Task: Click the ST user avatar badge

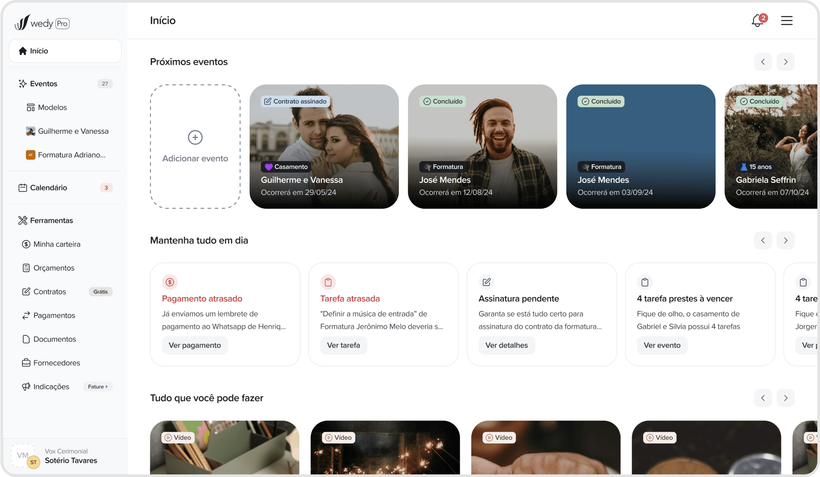Action: point(33,462)
